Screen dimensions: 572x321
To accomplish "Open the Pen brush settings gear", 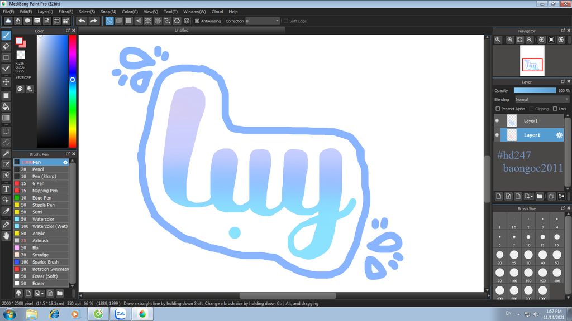I will click(x=65, y=162).
